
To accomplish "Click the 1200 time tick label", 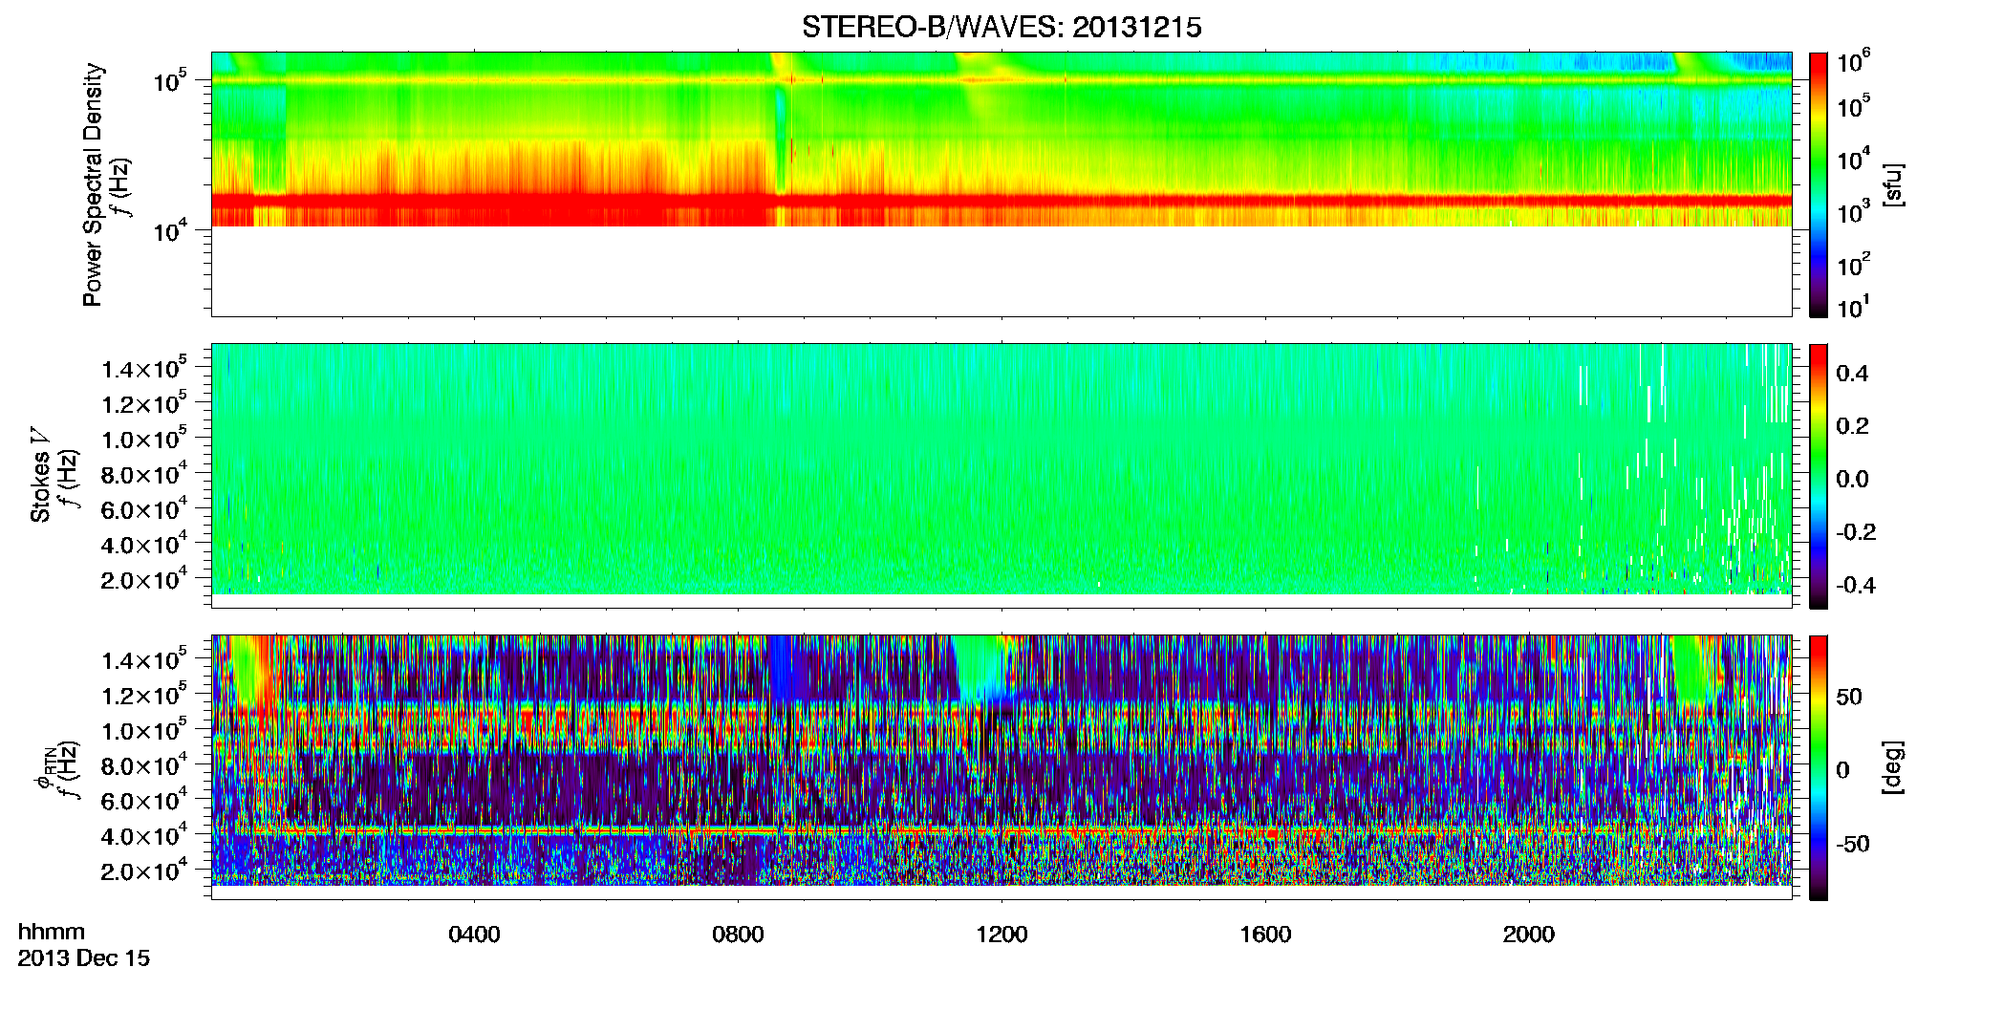I will tap(1001, 935).
